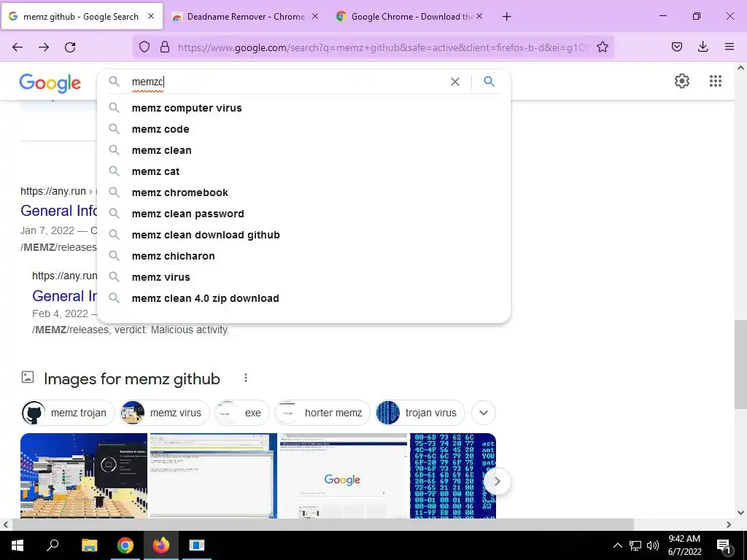This screenshot has width=747, height=560.
Task: Launch Google Chrome from the taskbar
Action: point(125,545)
